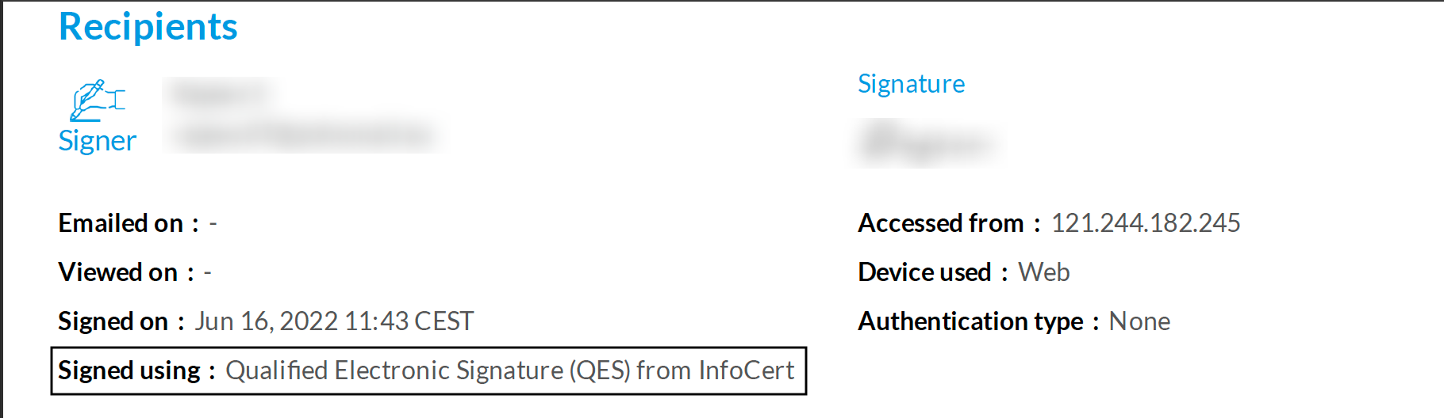1444x418 pixels.
Task: Select the Web device value
Action: pos(1043,272)
